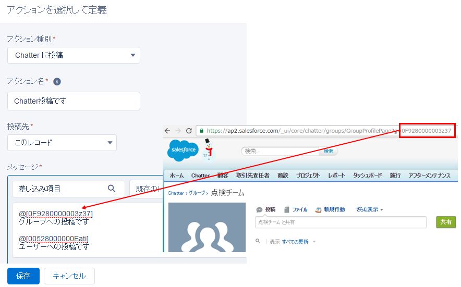Click the browser forward arrow

pyautogui.click(x=178, y=131)
